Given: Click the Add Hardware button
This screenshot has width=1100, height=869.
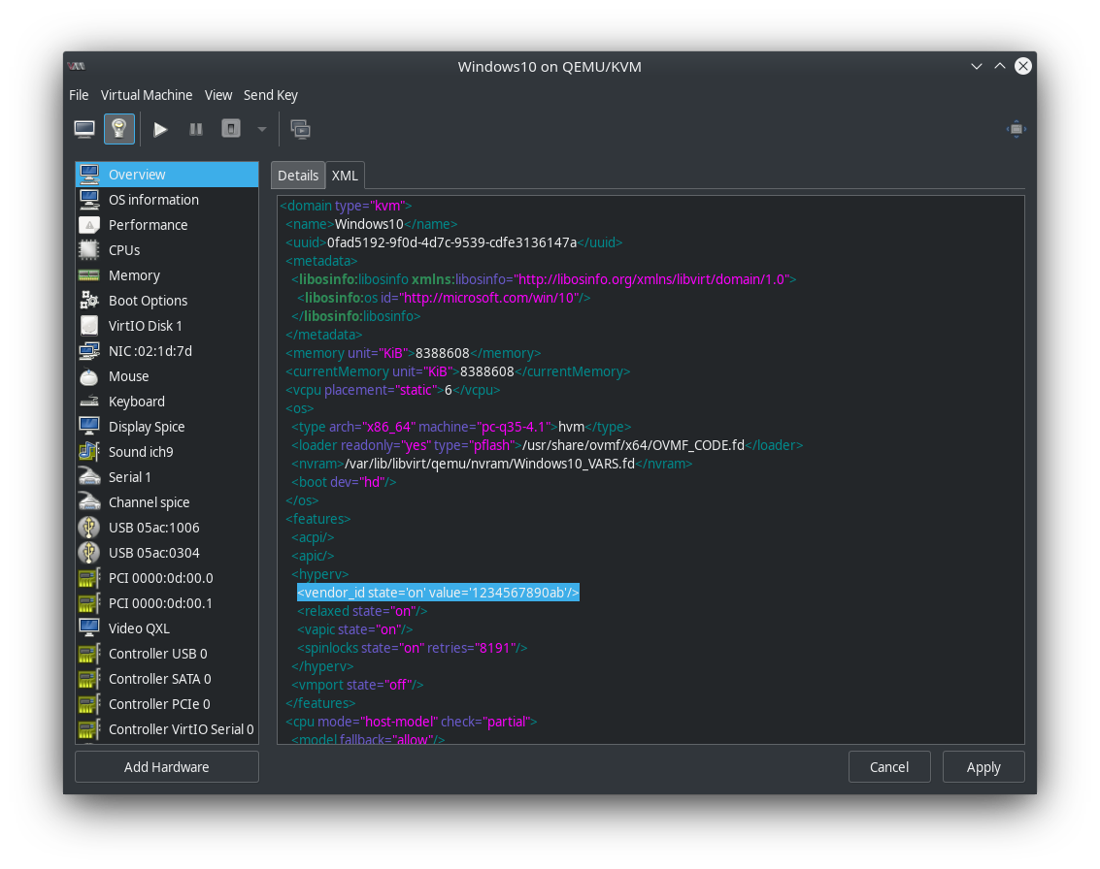Looking at the screenshot, I should (167, 767).
